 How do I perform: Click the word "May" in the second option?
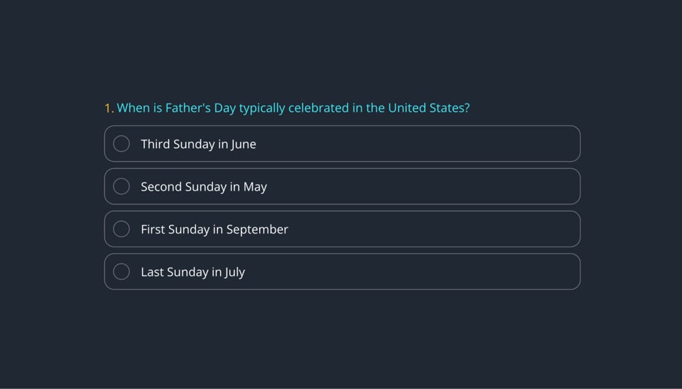[x=255, y=187]
